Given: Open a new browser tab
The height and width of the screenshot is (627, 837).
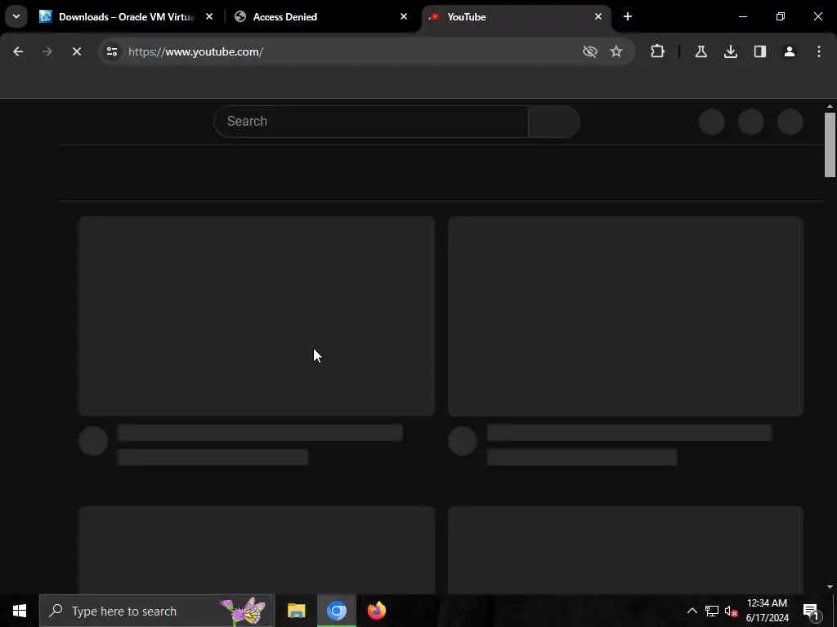Looking at the screenshot, I should click(x=628, y=16).
